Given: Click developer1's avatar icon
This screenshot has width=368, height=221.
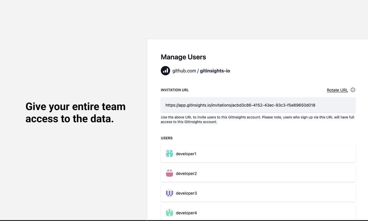Looking at the screenshot, I should [170, 154].
